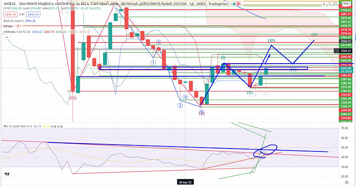Select the EMA 55 close indicator legend
Image resolution: width=356 pixels, height=187 pixels.
pyautogui.click(x=13, y=21)
